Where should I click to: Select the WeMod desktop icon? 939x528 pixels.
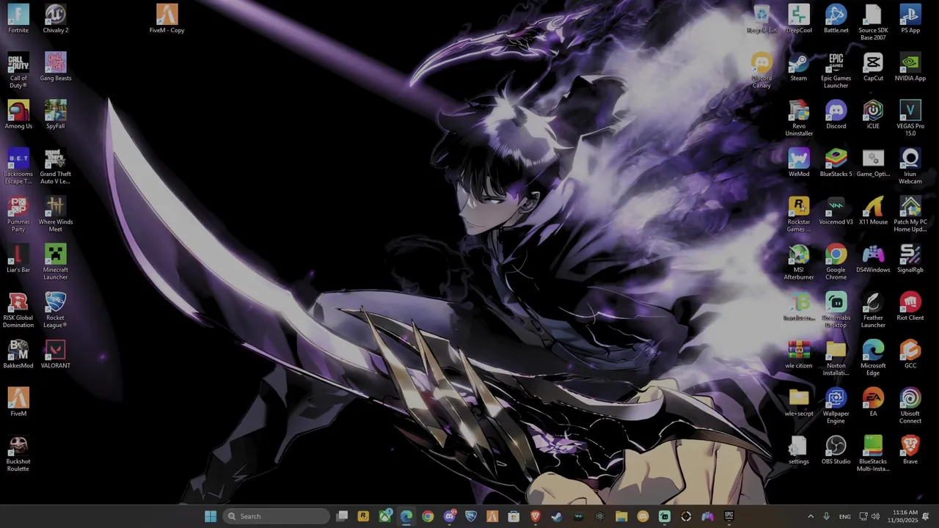pos(799,163)
